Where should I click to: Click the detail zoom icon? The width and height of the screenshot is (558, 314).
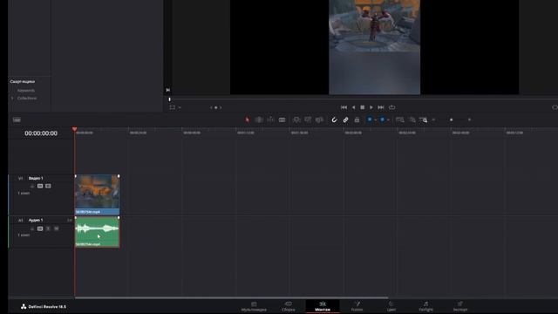click(412, 120)
